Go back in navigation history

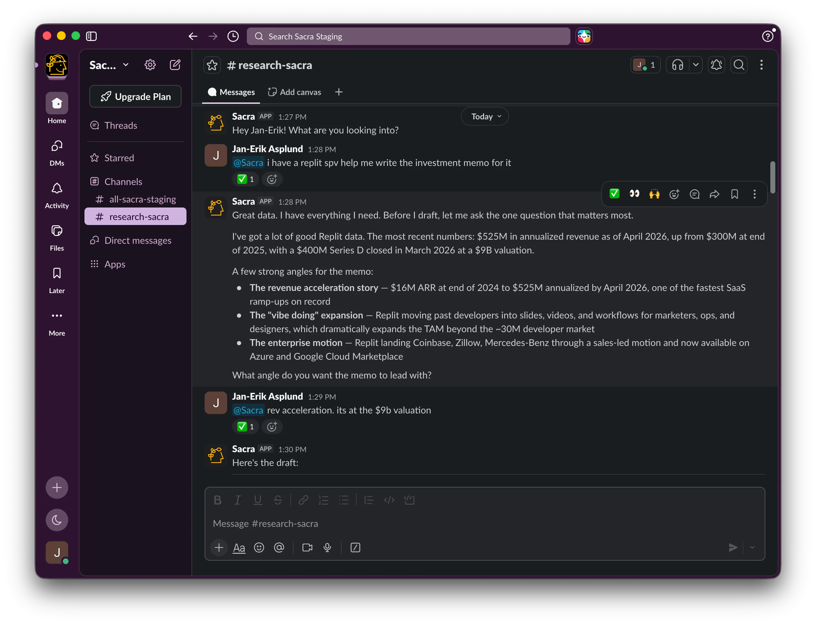(193, 36)
